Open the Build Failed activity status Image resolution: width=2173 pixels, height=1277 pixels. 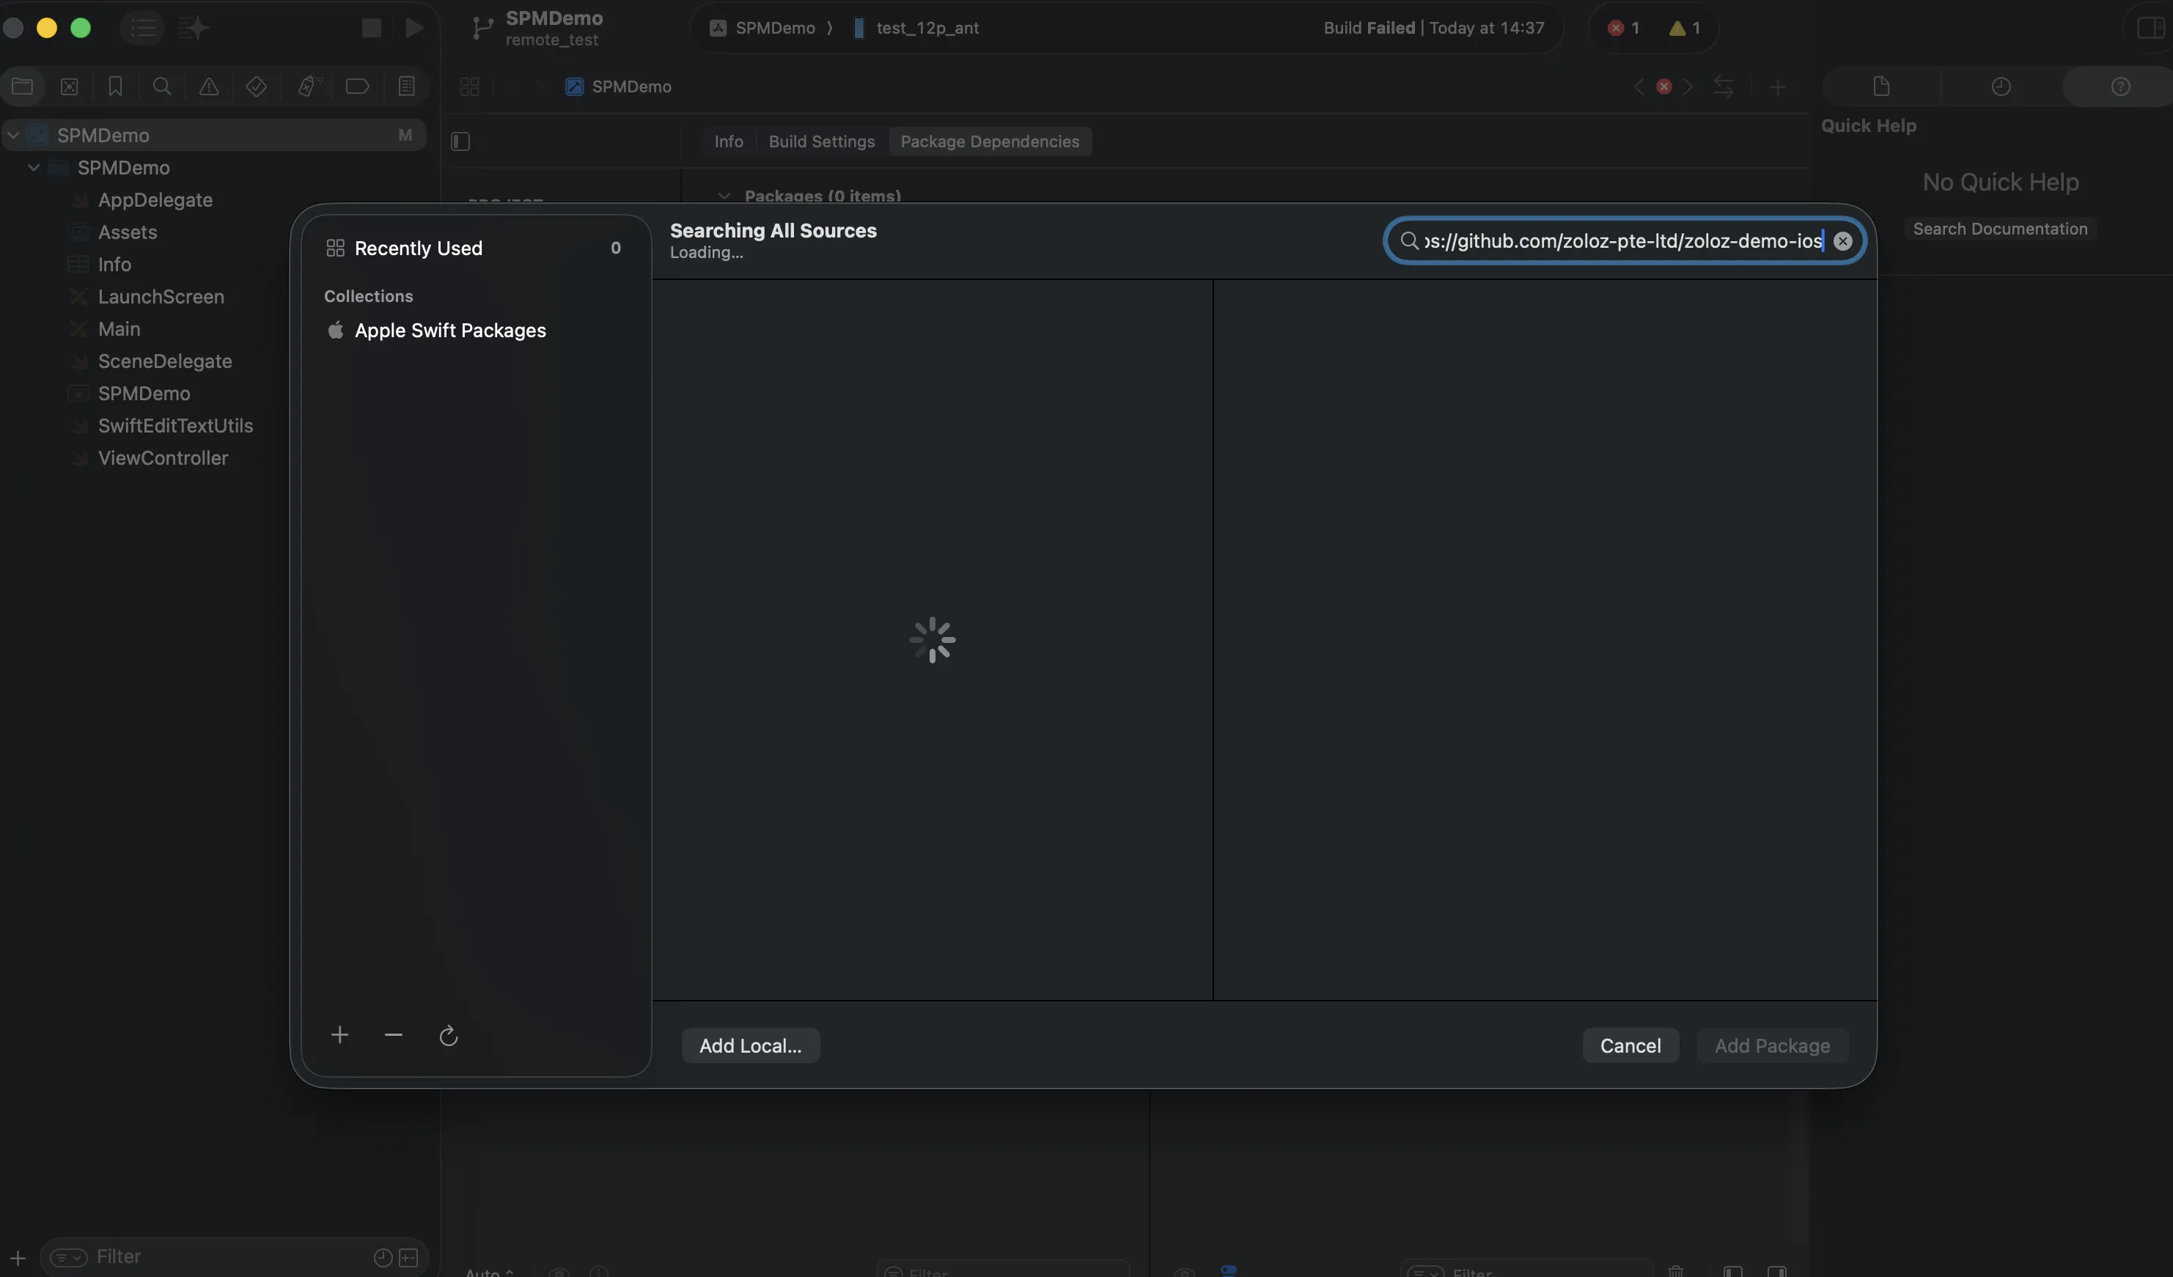(x=1434, y=28)
